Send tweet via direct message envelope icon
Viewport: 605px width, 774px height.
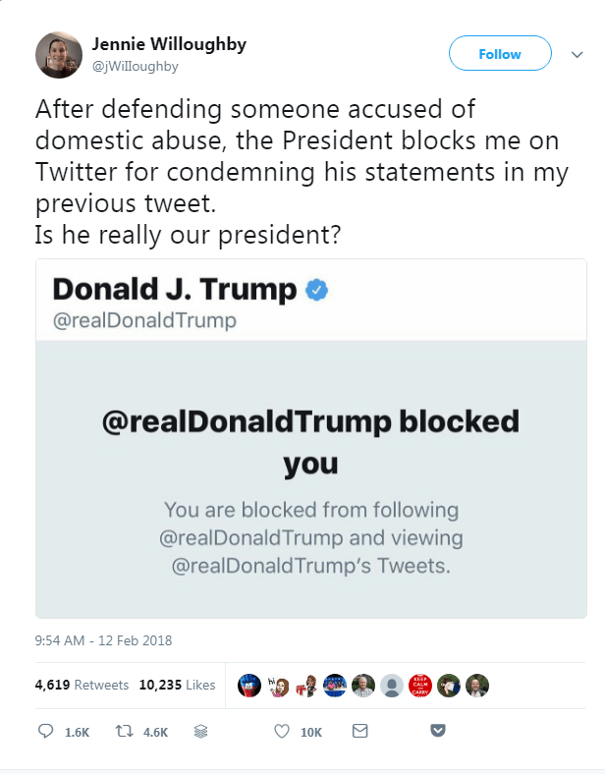coord(359,731)
